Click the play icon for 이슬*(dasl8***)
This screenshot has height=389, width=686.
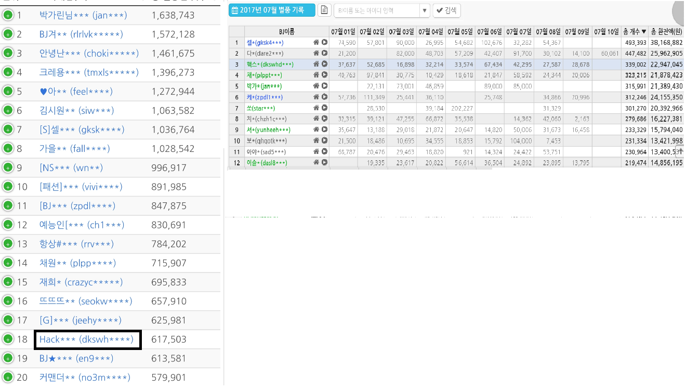[x=324, y=162]
